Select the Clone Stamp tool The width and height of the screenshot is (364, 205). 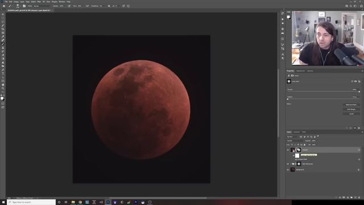3,48
